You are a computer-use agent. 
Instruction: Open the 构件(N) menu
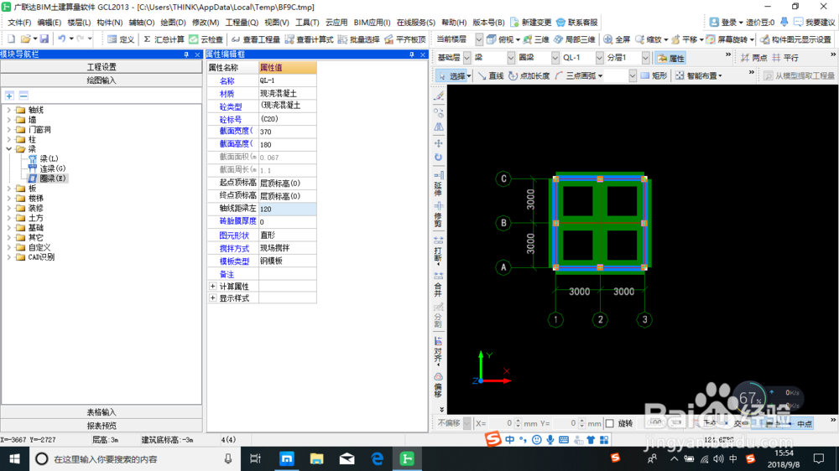[x=110, y=23]
